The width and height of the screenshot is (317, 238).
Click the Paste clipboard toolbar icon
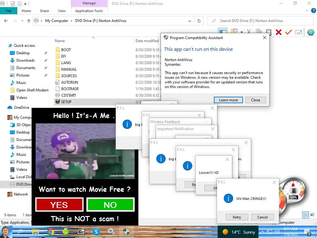pyautogui.click(x=268, y=32)
